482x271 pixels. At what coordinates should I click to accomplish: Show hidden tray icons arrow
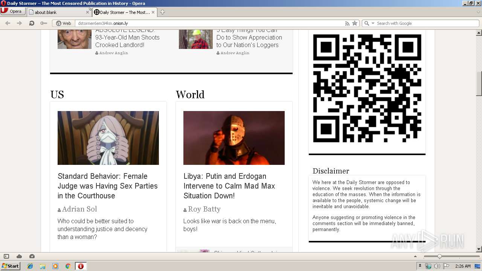[420, 266]
